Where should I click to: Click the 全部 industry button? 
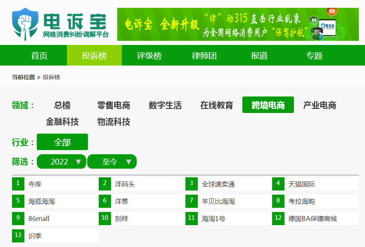point(62,142)
